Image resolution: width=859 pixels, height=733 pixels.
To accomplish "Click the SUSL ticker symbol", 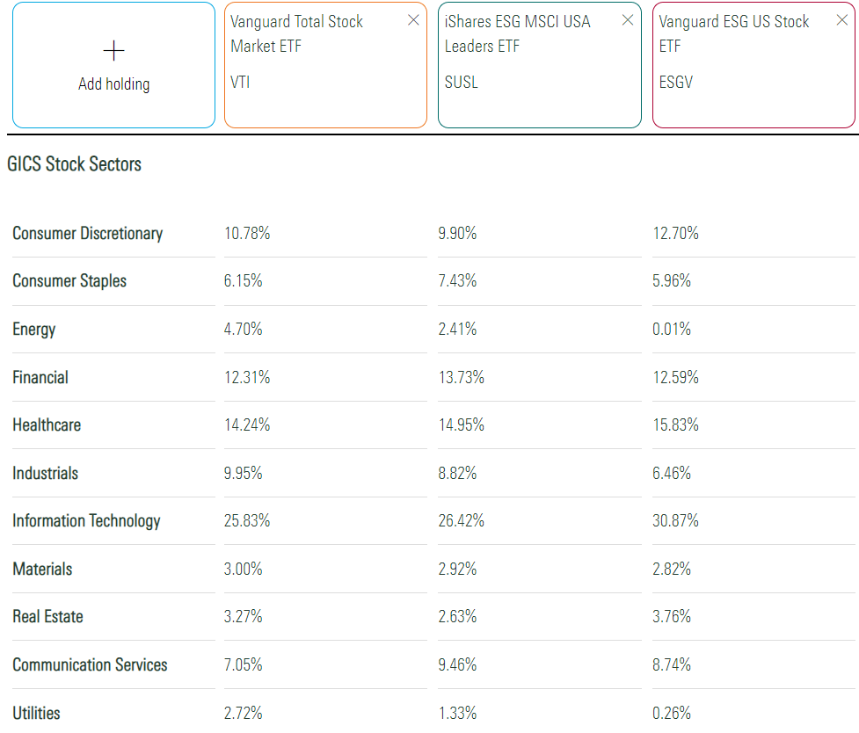I will click(x=462, y=83).
